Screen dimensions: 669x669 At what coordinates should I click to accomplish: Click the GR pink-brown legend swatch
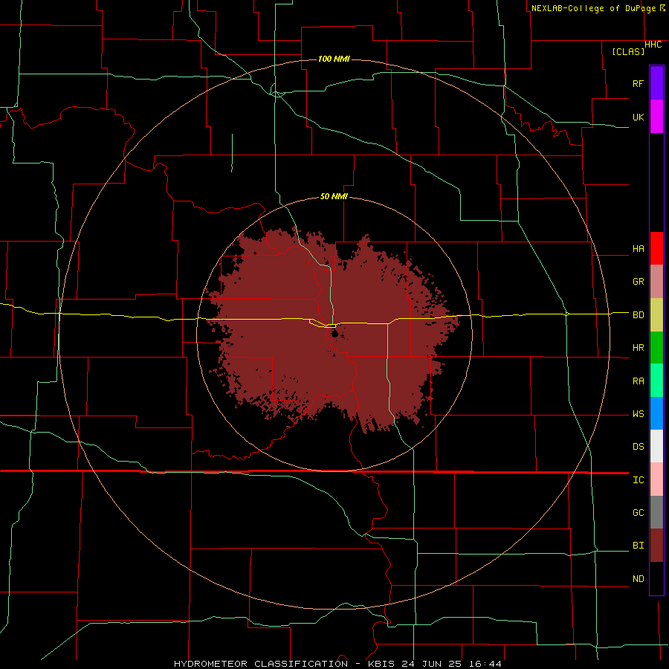pyautogui.click(x=656, y=282)
